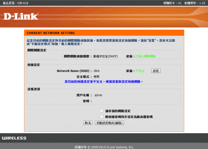
Task: Click the 用戶名稱 label
Action: (x=83, y=95)
